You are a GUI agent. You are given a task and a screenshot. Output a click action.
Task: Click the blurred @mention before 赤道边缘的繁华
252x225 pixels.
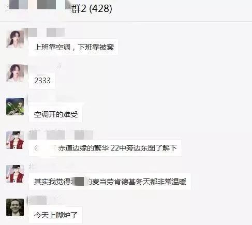point(45,148)
